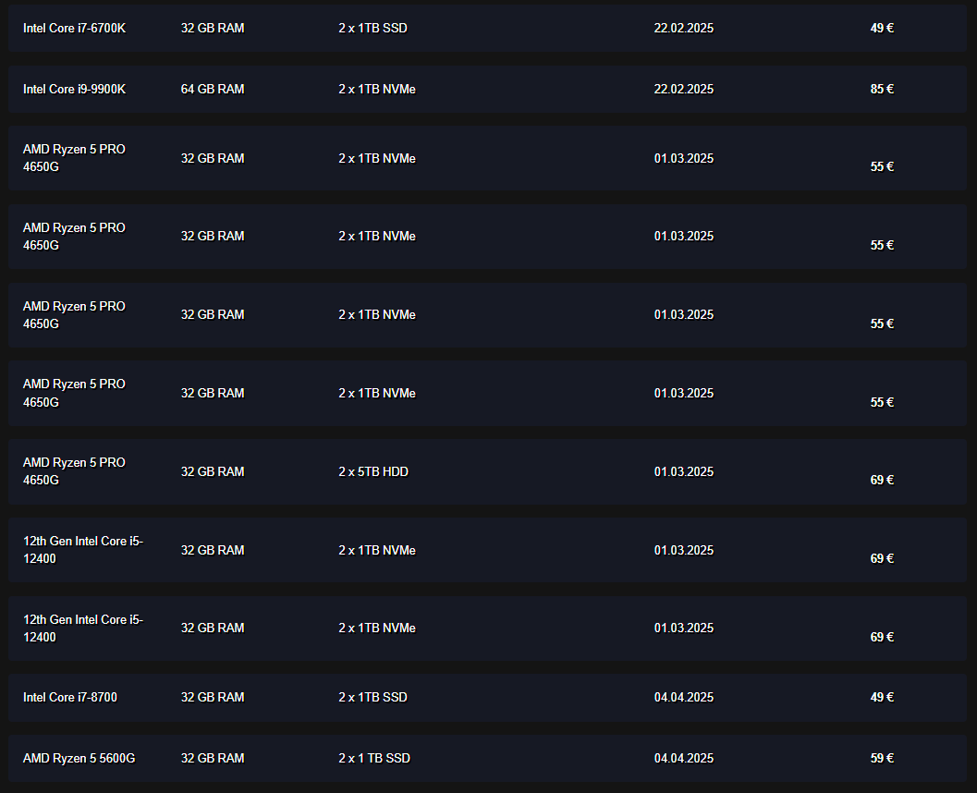This screenshot has height=793, width=977.
Task: Click the 2 x 5TB HDD storage cell
Action: tap(372, 472)
